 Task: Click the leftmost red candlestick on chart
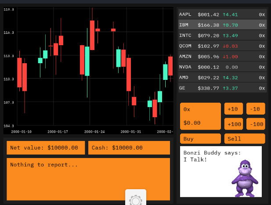(x=19, y=72)
